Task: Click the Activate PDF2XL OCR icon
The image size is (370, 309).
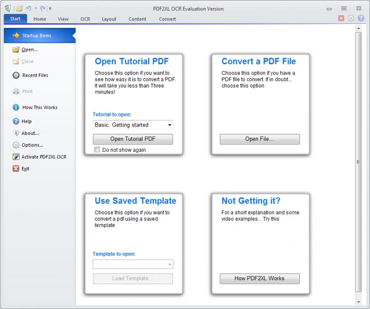Action: point(16,157)
